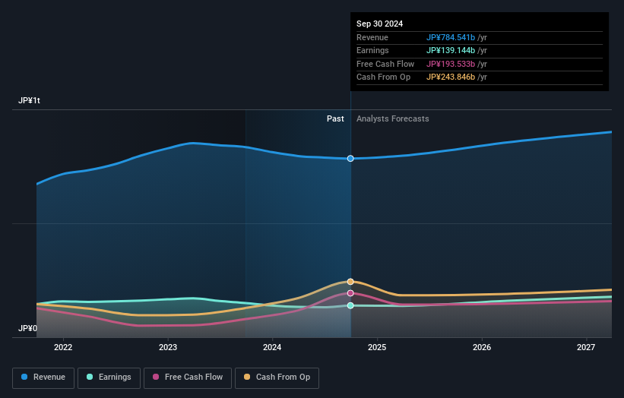
Task: Toggle the Earnings legend series
Action: click(x=109, y=377)
